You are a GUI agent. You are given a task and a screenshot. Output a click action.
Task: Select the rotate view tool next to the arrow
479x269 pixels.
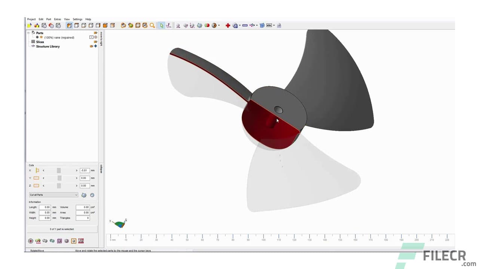click(169, 25)
